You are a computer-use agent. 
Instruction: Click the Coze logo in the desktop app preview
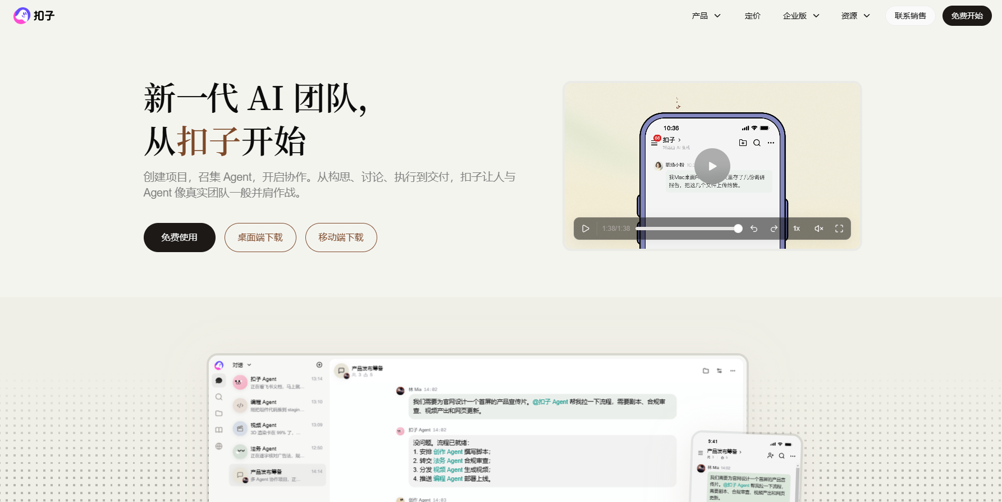point(219,365)
